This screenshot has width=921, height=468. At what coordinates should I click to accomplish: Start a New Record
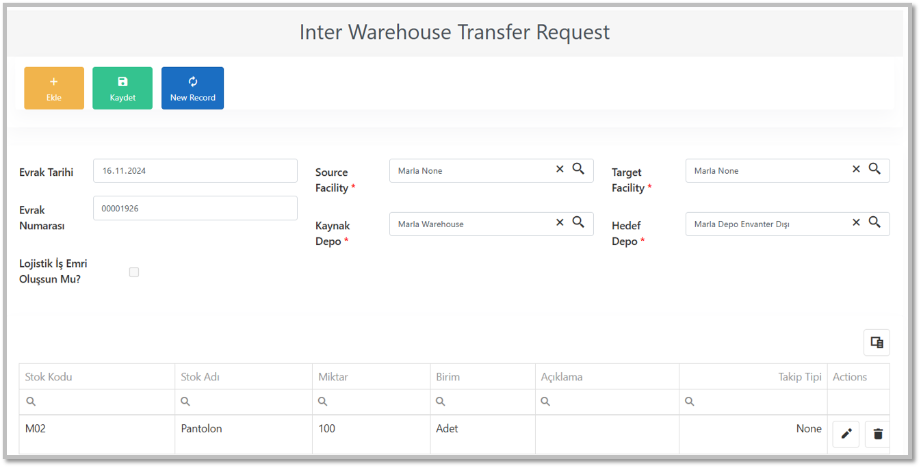[x=192, y=88]
